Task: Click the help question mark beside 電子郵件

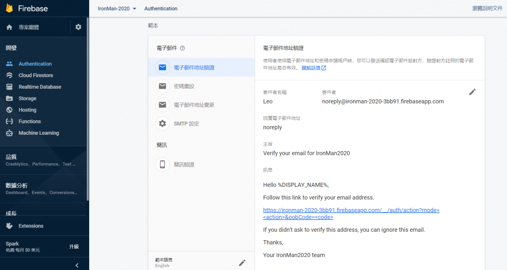Action: tap(182, 48)
